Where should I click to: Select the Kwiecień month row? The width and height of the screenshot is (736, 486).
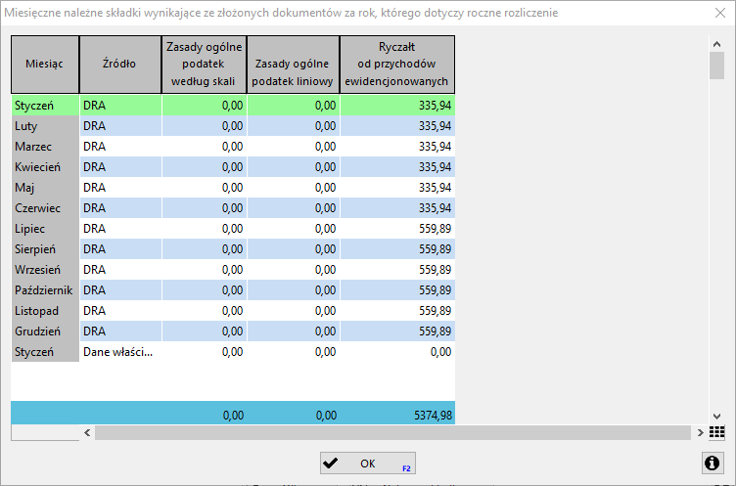(x=233, y=167)
